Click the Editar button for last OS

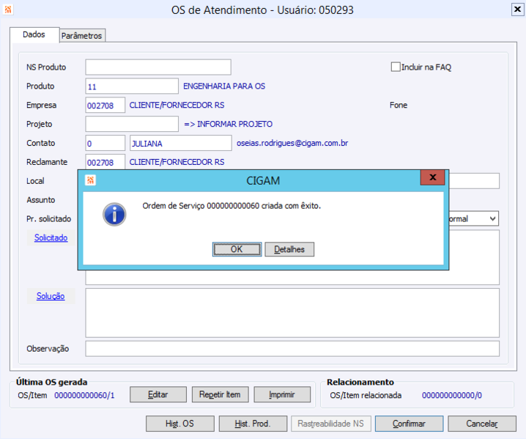[158, 394]
